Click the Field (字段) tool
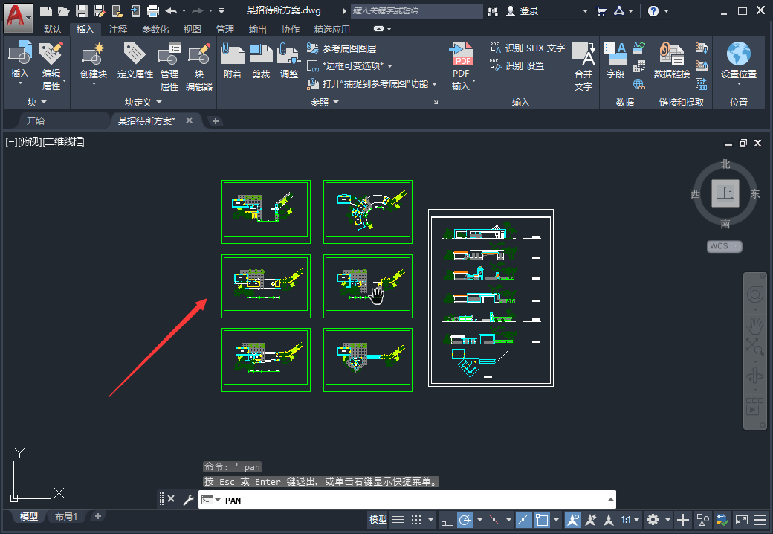Viewport: 773px width, 534px height. [615, 60]
